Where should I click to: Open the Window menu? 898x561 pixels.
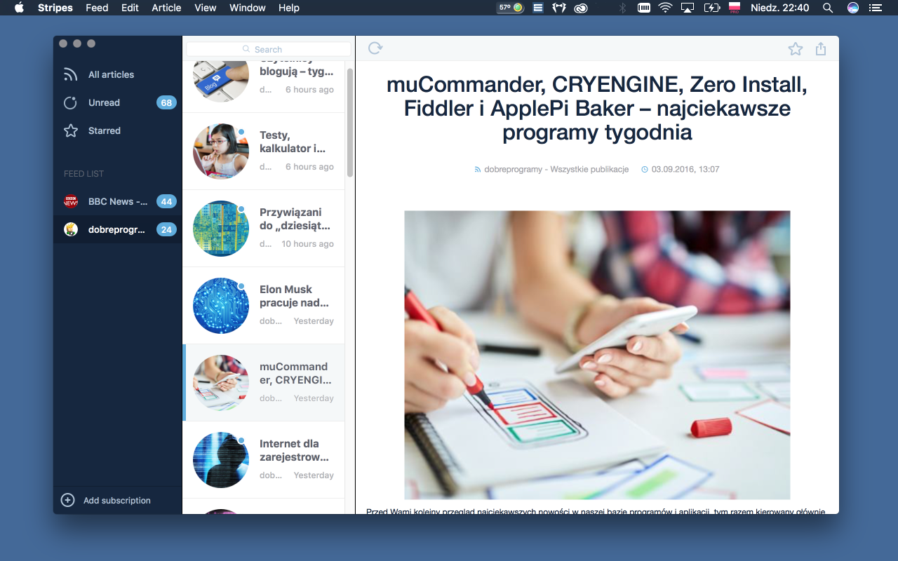click(x=248, y=8)
